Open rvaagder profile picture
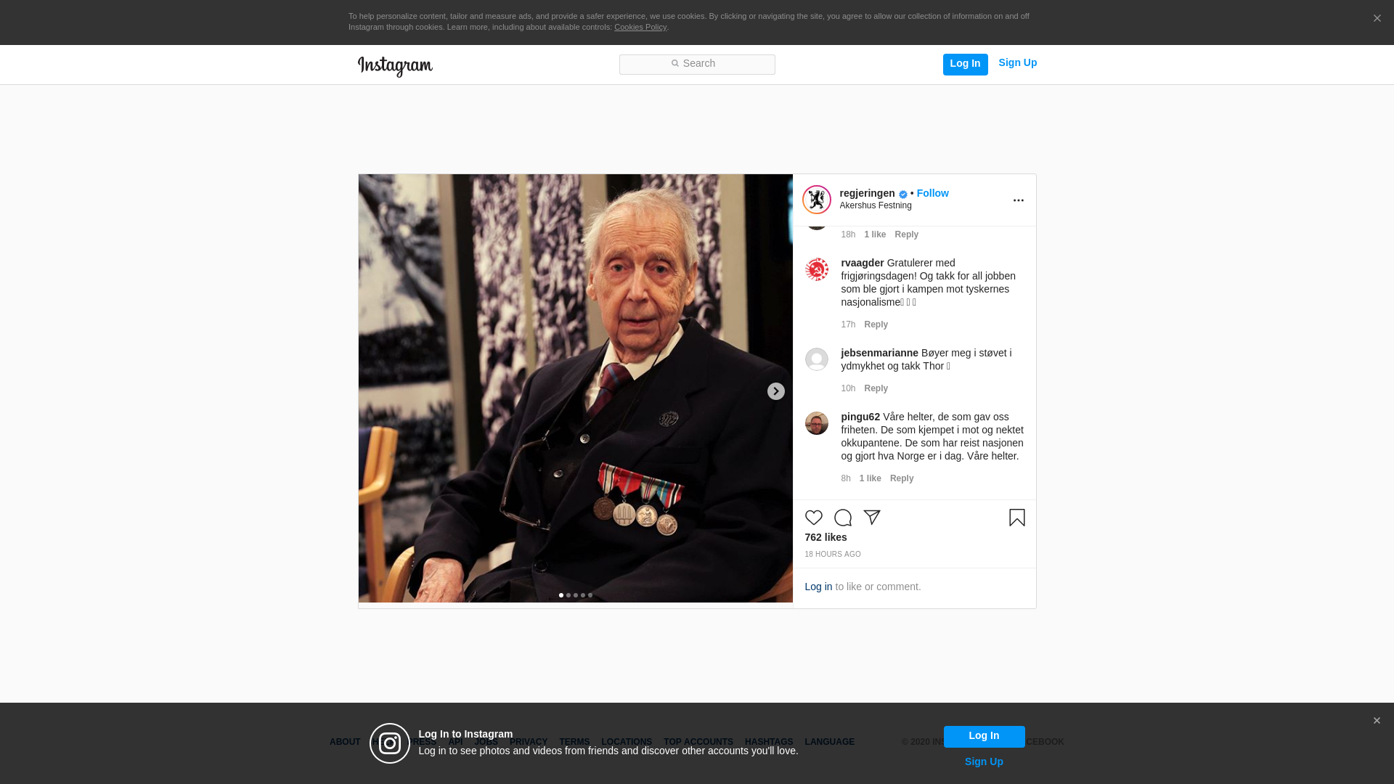This screenshot has height=784, width=1394. [x=816, y=269]
